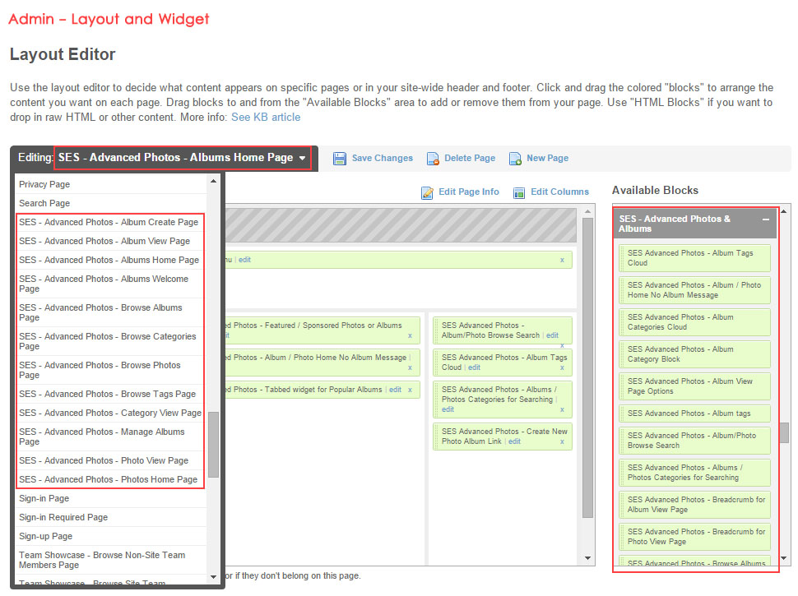Edit the Create New Photo Album Link block
This screenshot has height=596, width=798.
[x=514, y=441]
